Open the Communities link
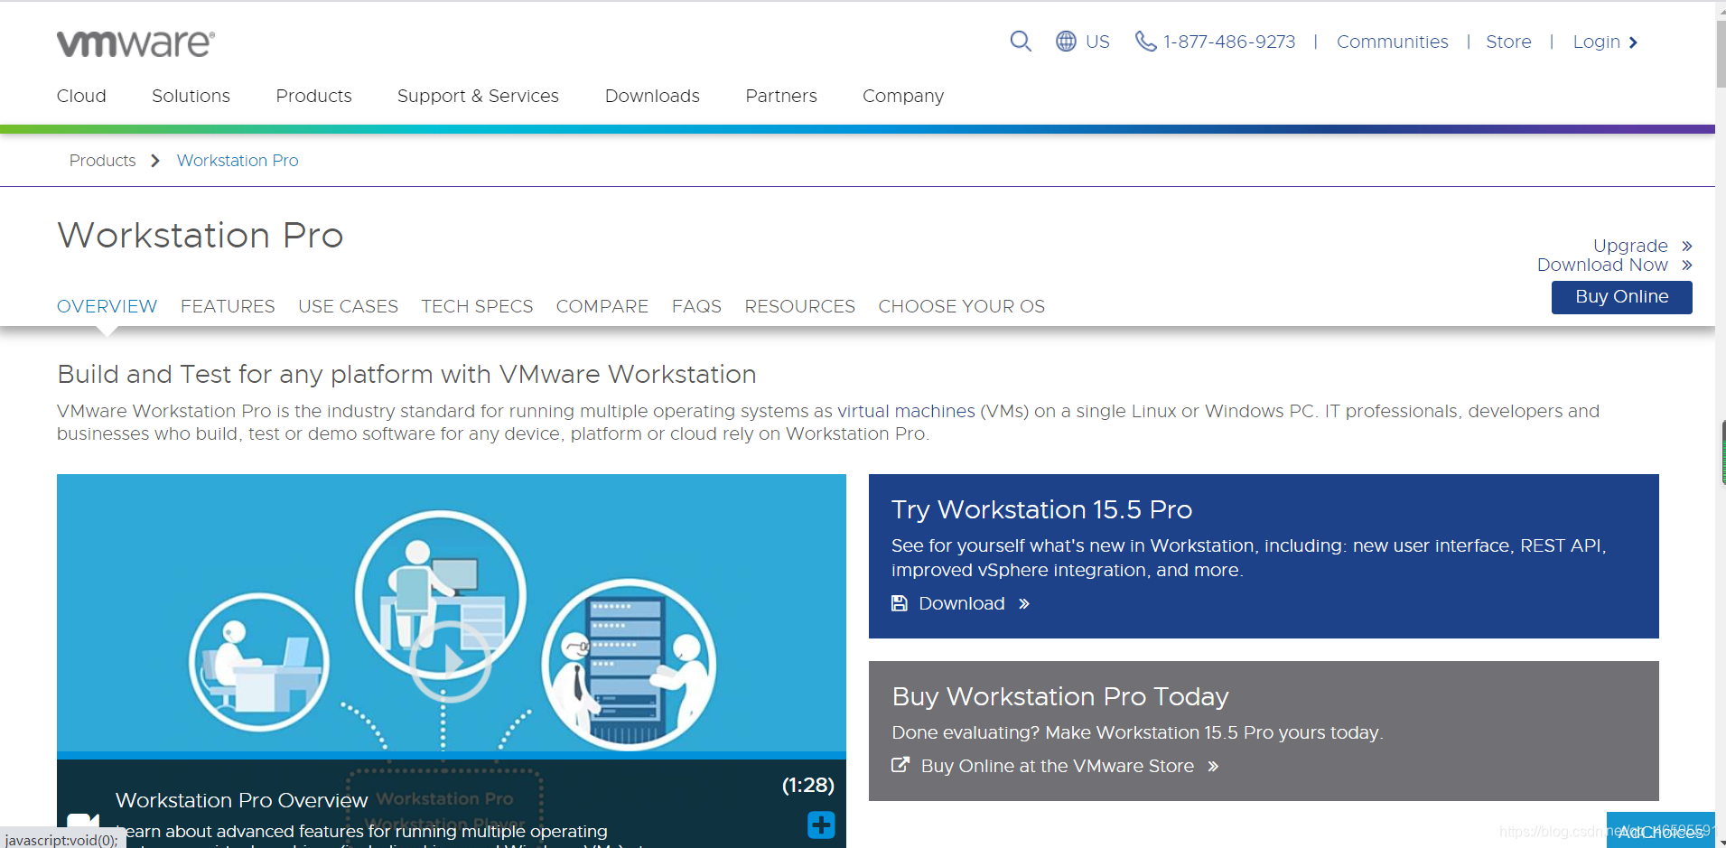Screen dimensions: 1726x848 [x=1392, y=42]
